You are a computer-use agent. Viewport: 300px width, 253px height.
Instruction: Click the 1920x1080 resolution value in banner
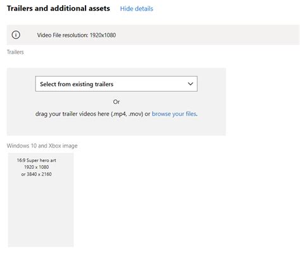[x=103, y=35]
